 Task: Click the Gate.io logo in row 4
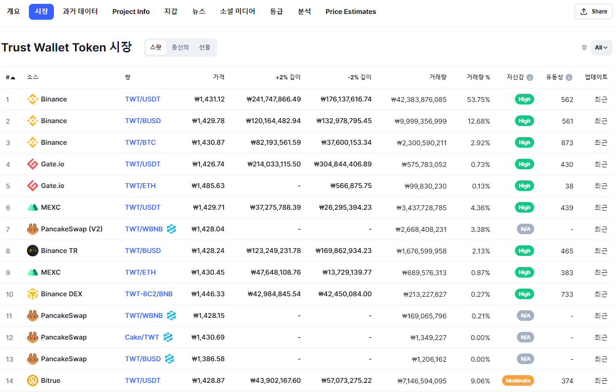click(x=32, y=164)
